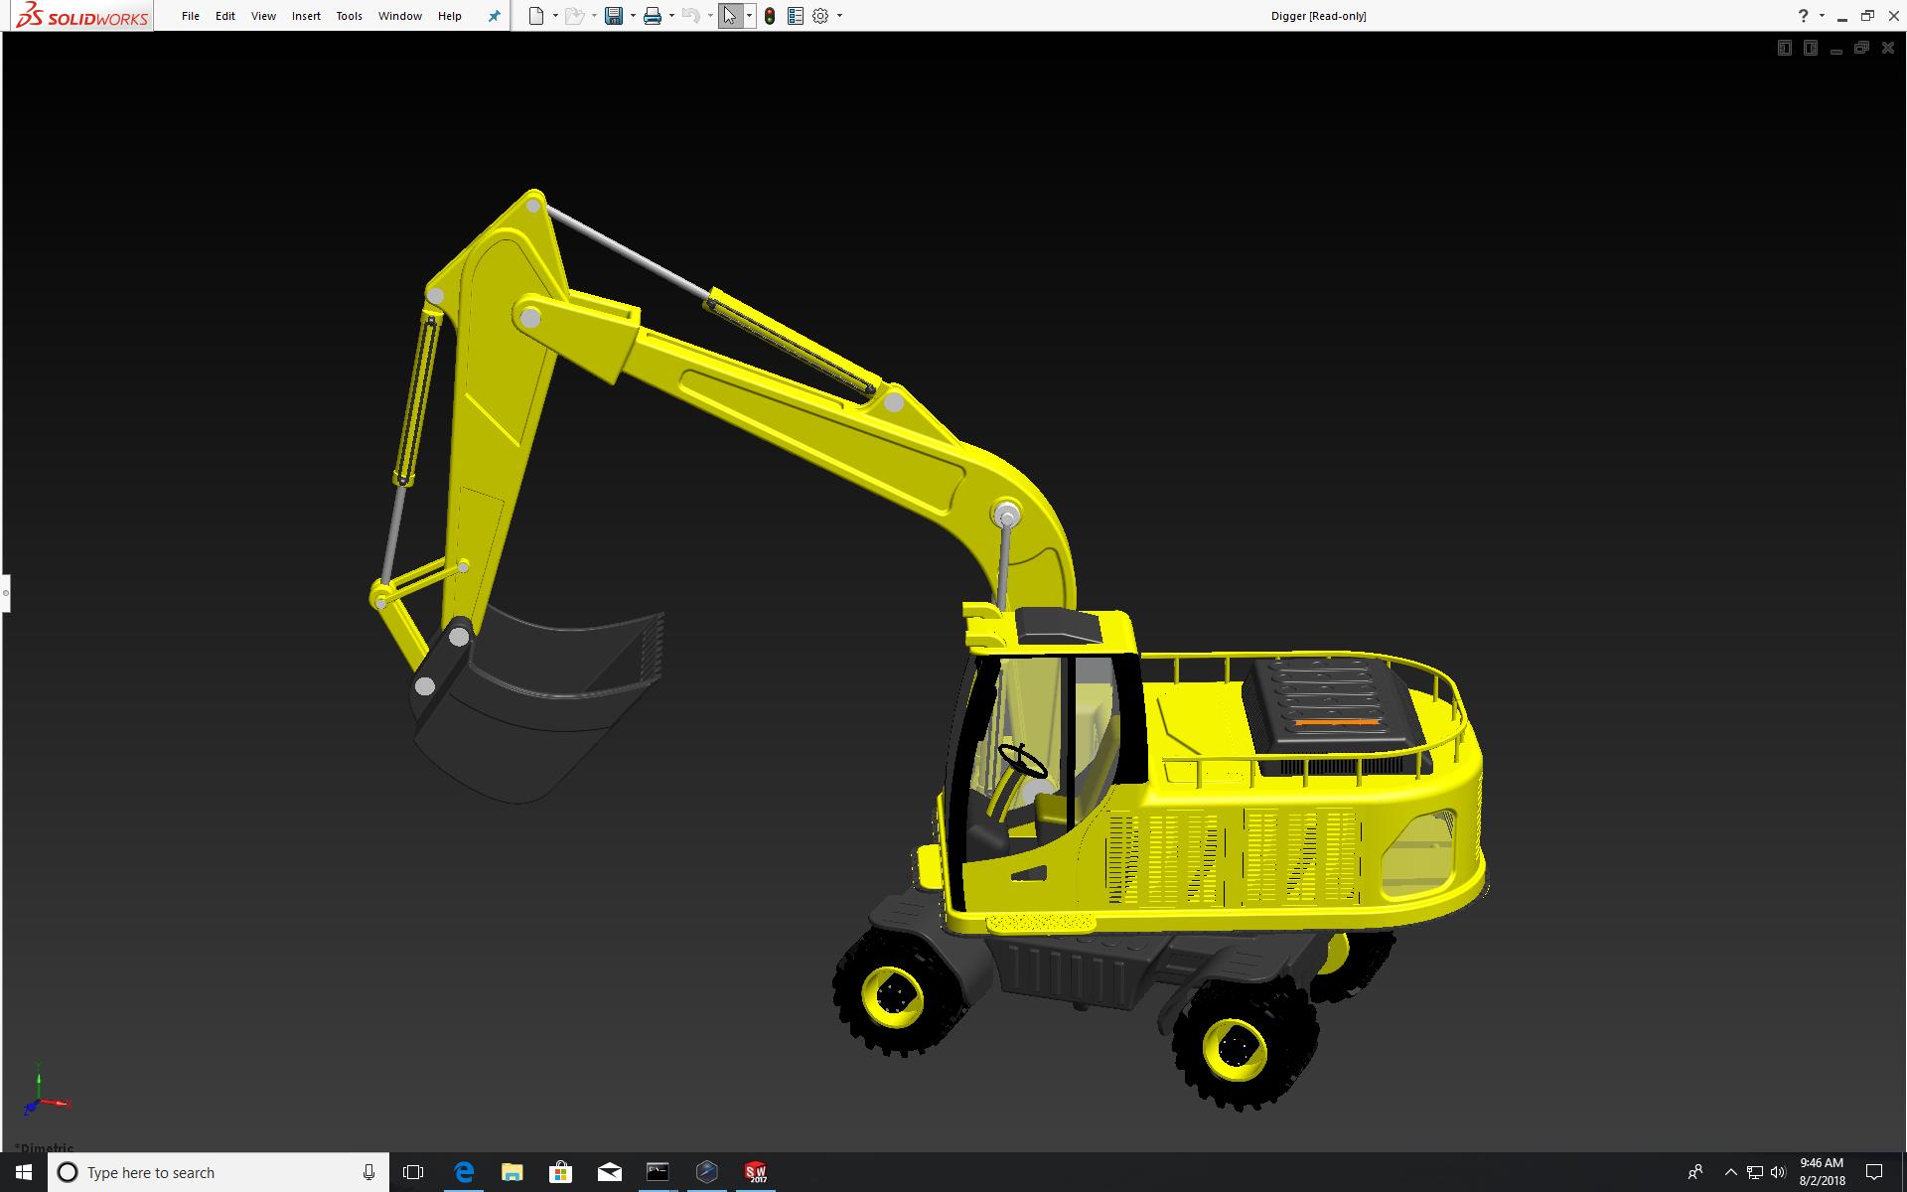Toggle the Select cursor tool

730,16
